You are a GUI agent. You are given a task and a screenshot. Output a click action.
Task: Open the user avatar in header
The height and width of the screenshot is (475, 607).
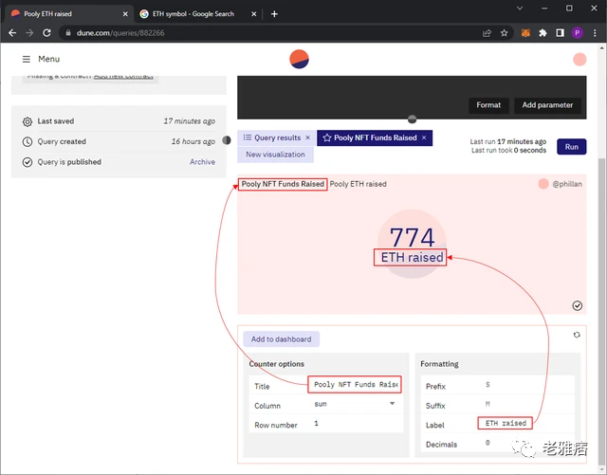click(x=579, y=59)
